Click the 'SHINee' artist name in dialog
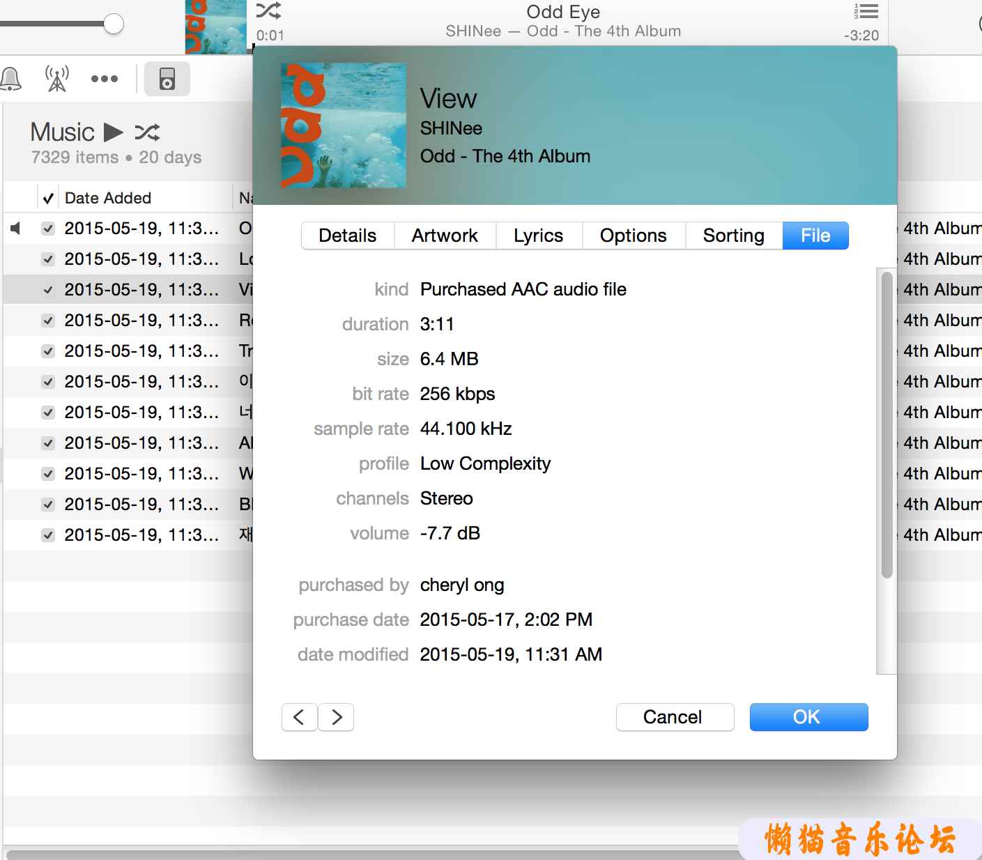Image resolution: width=982 pixels, height=860 pixels. pyautogui.click(x=451, y=128)
